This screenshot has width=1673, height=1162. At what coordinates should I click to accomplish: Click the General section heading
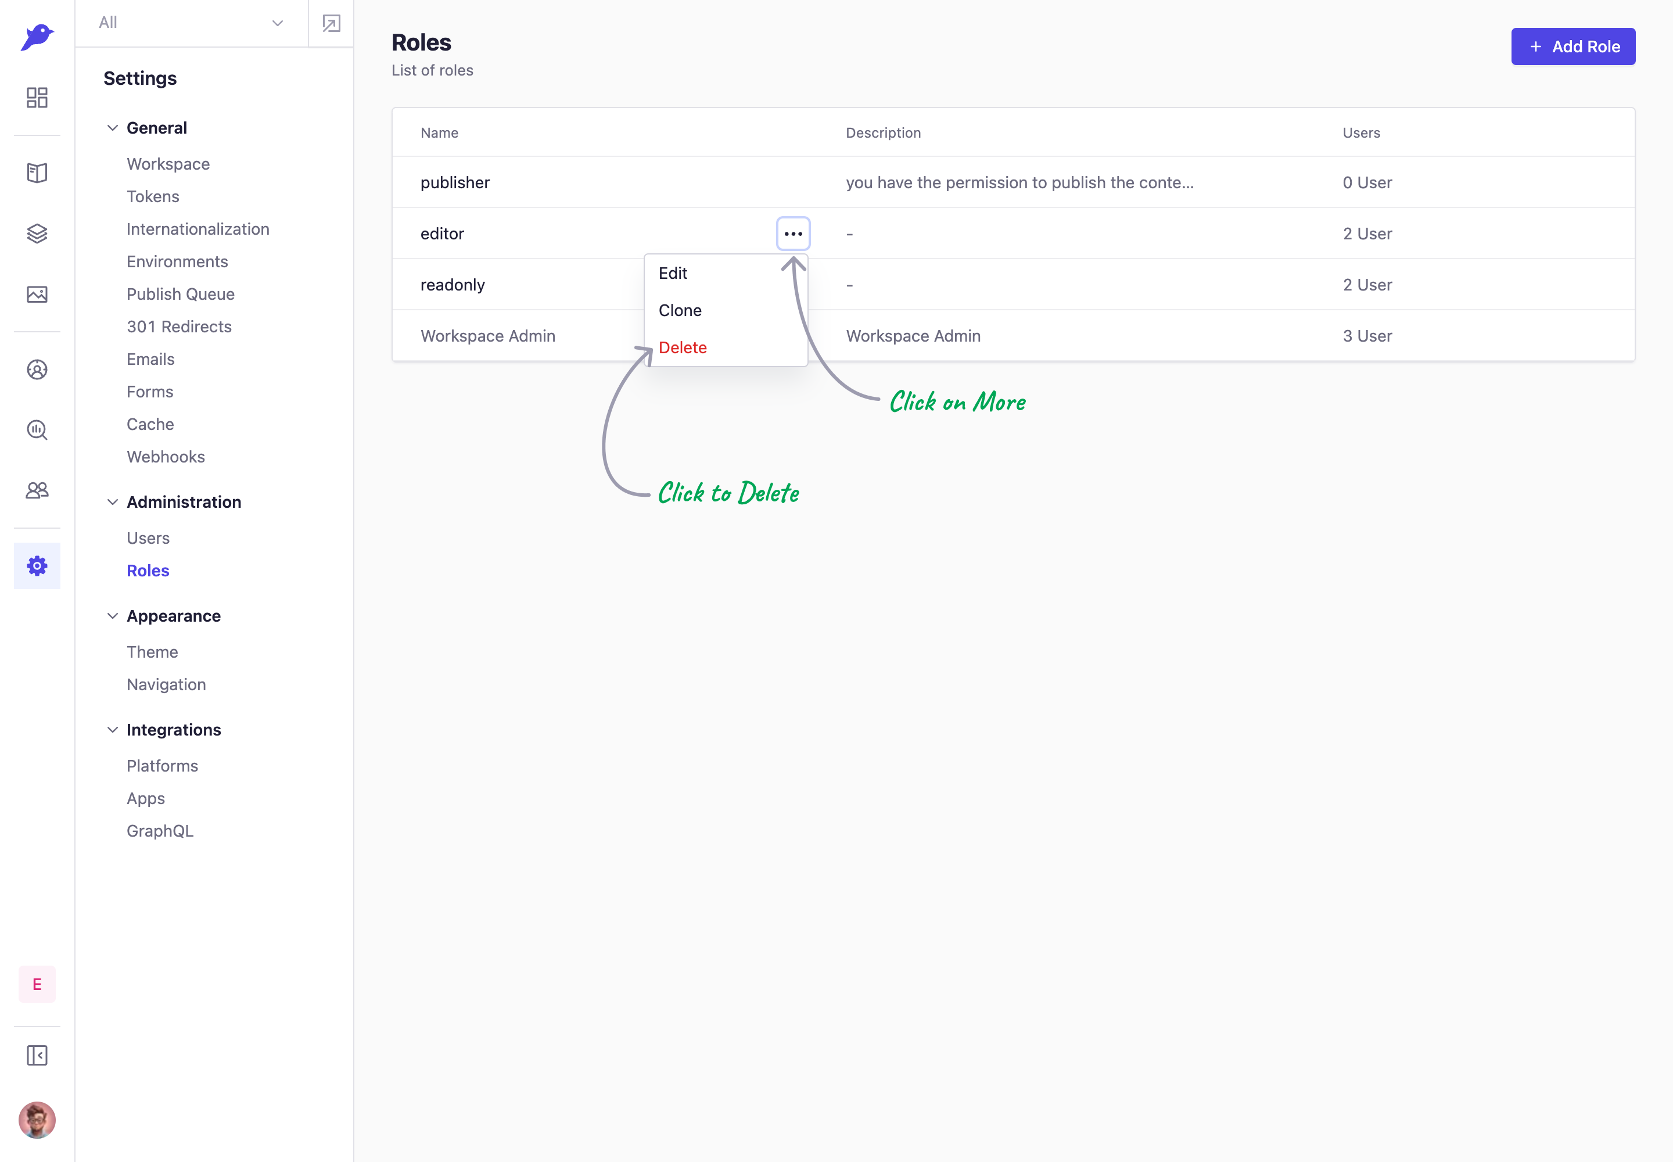[x=156, y=128]
